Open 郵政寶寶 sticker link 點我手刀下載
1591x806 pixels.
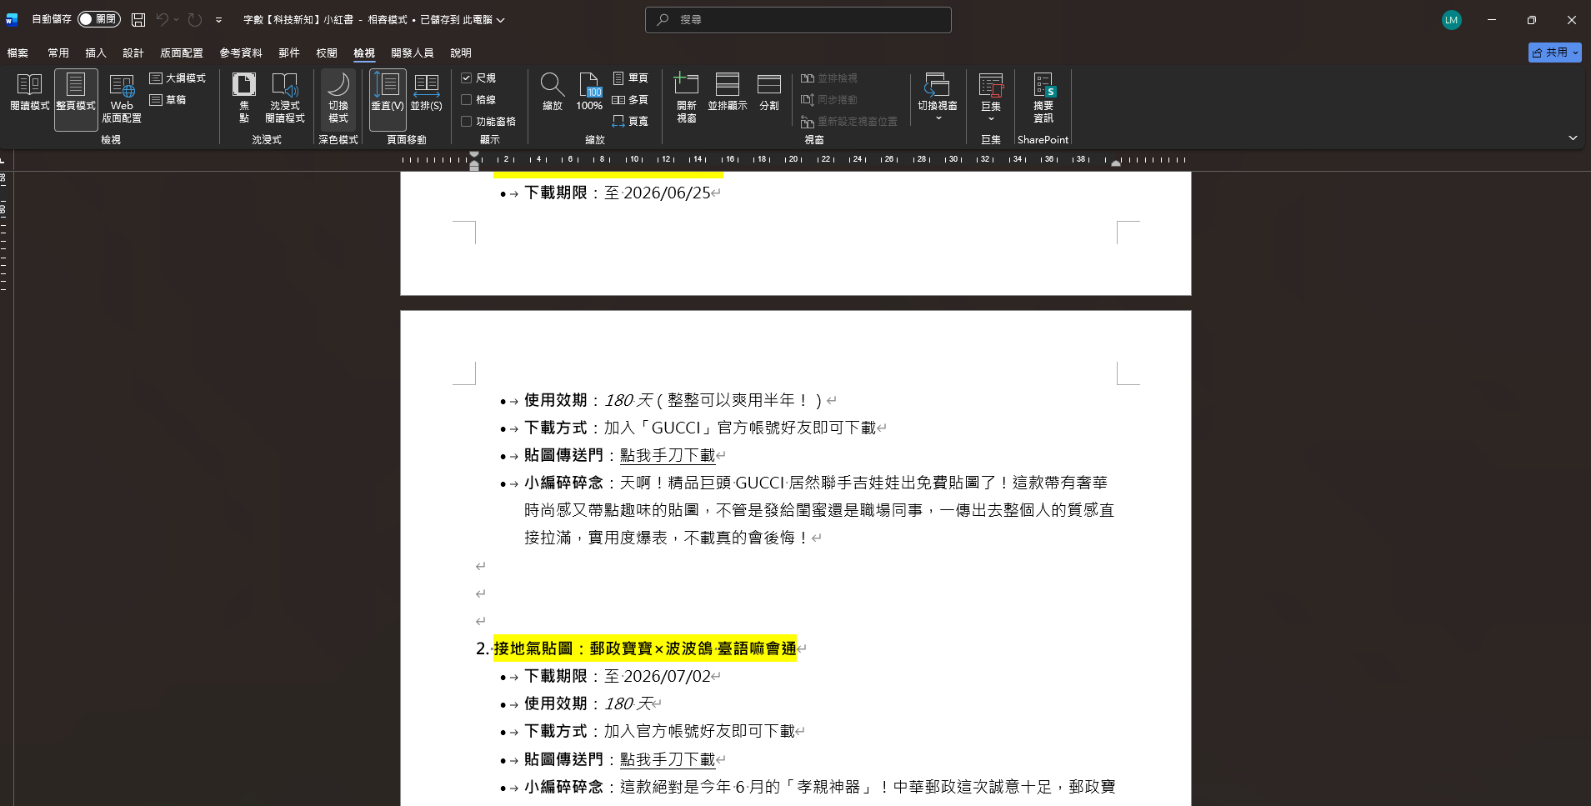click(x=668, y=760)
